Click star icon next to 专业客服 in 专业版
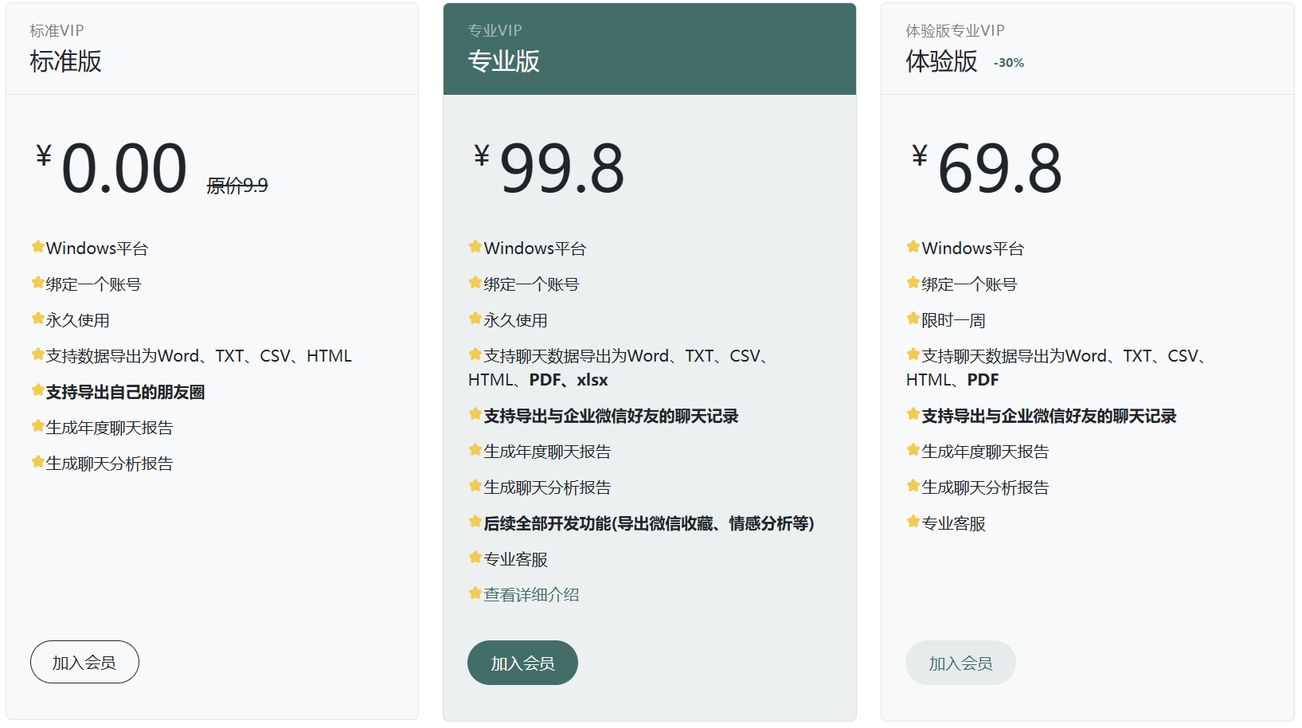Viewport: 1302px width, 728px height. (475, 558)
